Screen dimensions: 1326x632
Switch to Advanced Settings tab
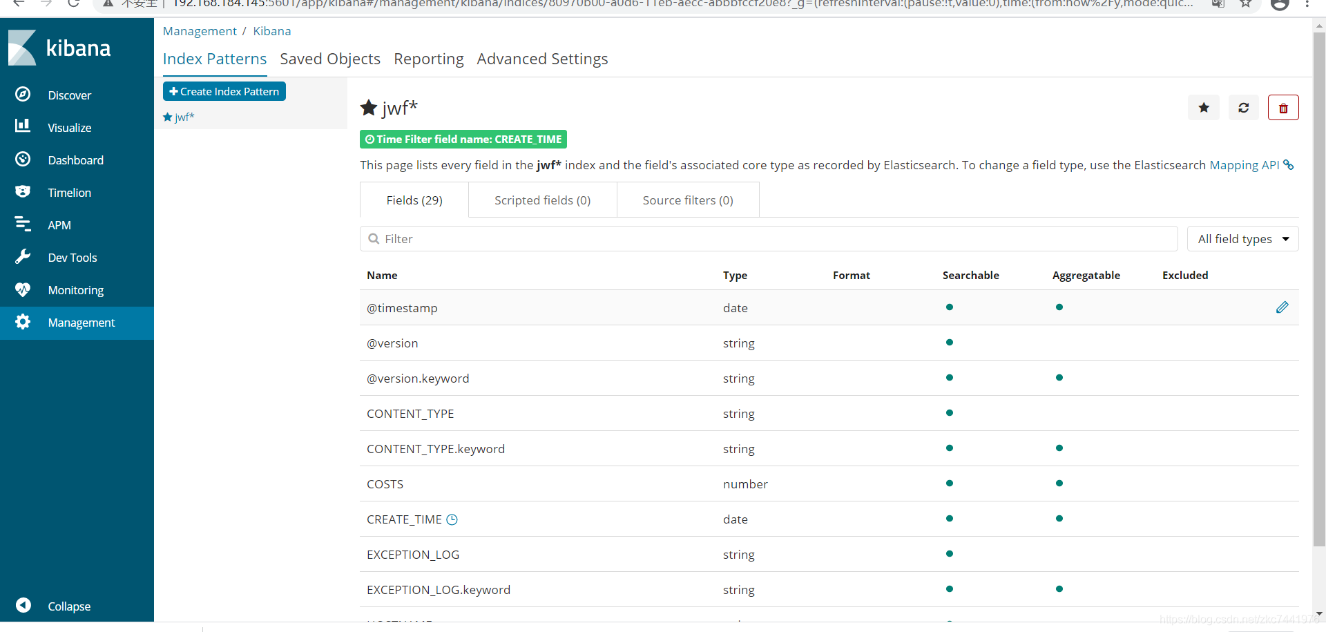[x=542, y=59]
